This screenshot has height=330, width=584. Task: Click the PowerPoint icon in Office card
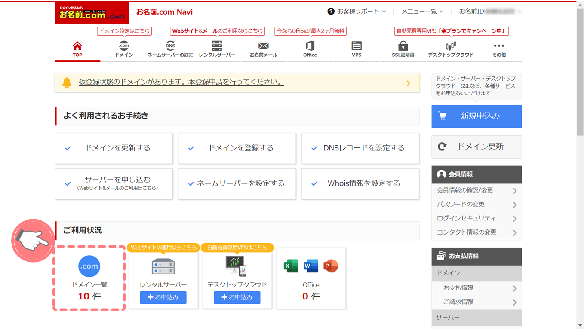tap(331, 266)
